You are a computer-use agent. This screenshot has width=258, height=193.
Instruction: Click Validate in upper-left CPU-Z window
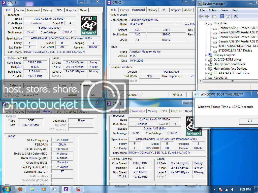[72, 95]
